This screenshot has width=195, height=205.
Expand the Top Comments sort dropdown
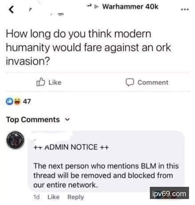click(x=38, y=120)
